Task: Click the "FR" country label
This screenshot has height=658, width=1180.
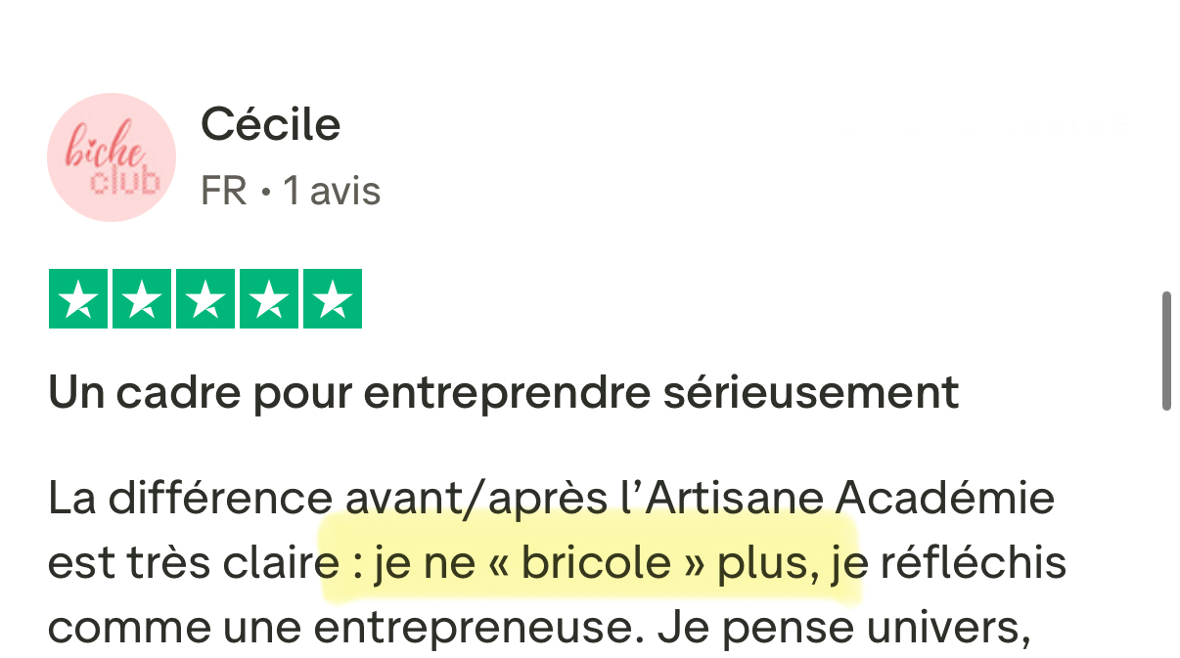Action: point(223,191)
